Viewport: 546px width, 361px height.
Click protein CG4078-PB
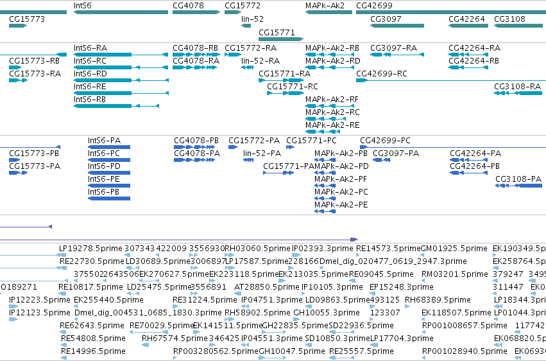pyautogui.click(x=194, y=147)
